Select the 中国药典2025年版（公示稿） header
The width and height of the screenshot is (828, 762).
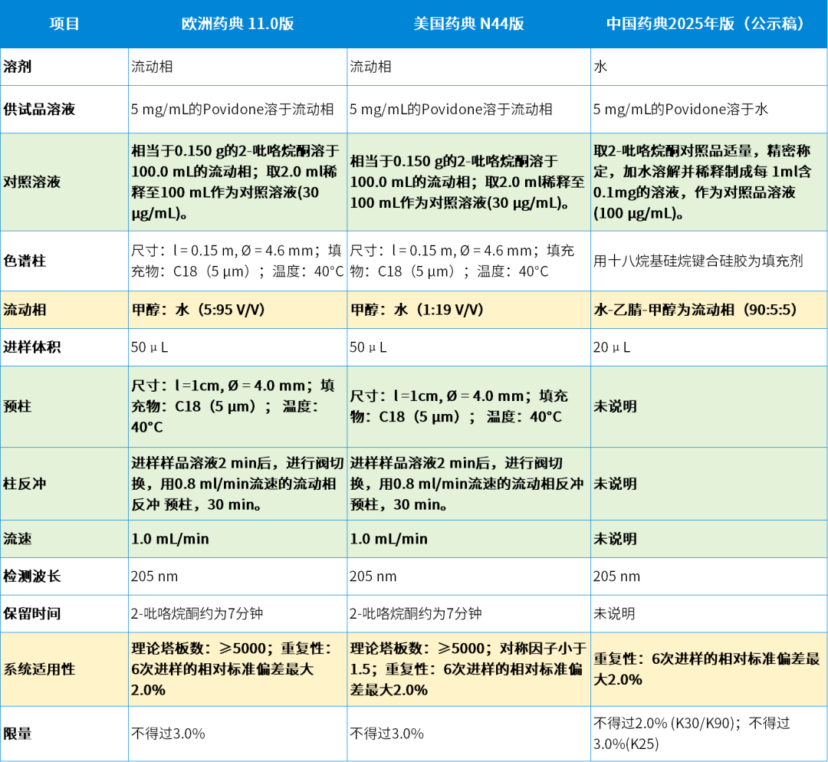coord(708,24)
